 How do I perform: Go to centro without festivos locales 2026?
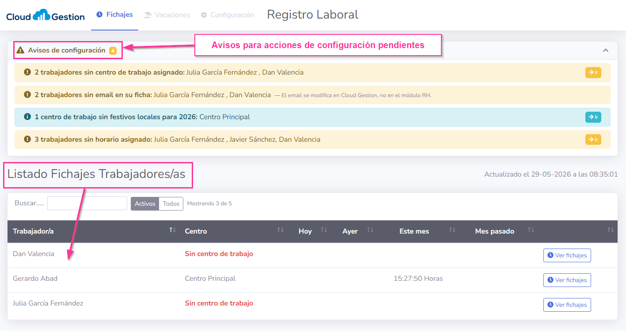(593, 117)
